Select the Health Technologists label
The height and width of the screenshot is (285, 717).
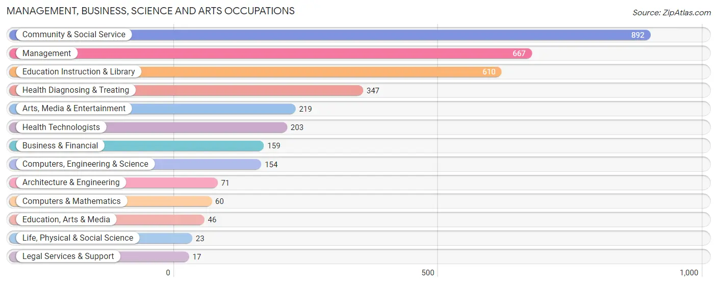tap(61, 127)
